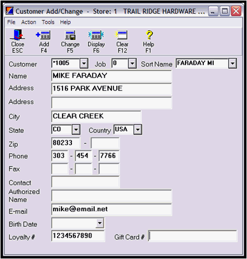Open the Birth Date picker dropdown
Viewport: 247px width, 259px height.
(x=100, y=223)
